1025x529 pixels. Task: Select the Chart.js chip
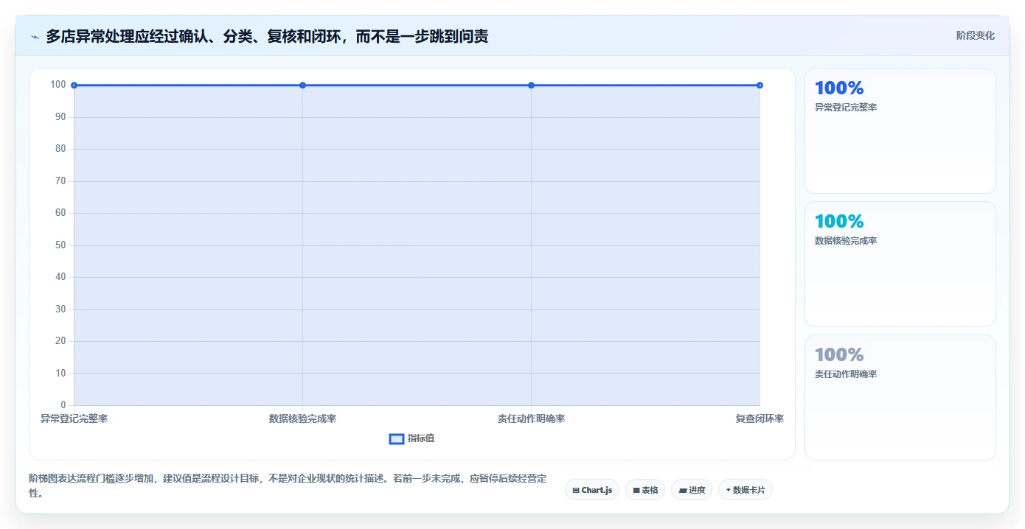(x=592, y=490)
